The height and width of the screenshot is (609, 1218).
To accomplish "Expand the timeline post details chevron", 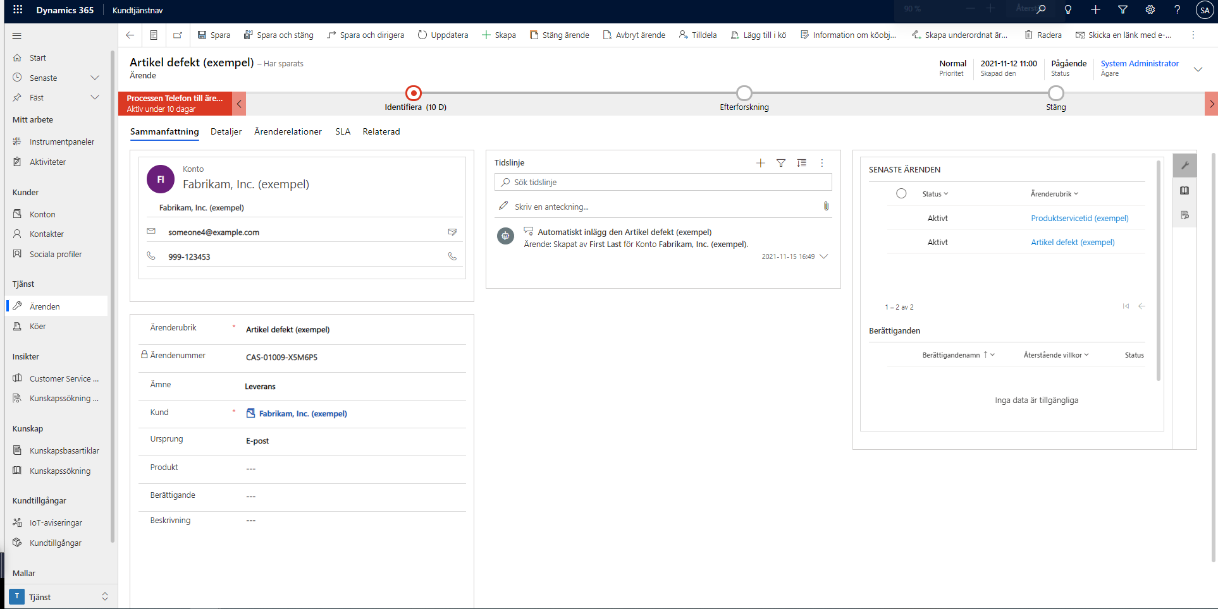I will tap(824, 256).
